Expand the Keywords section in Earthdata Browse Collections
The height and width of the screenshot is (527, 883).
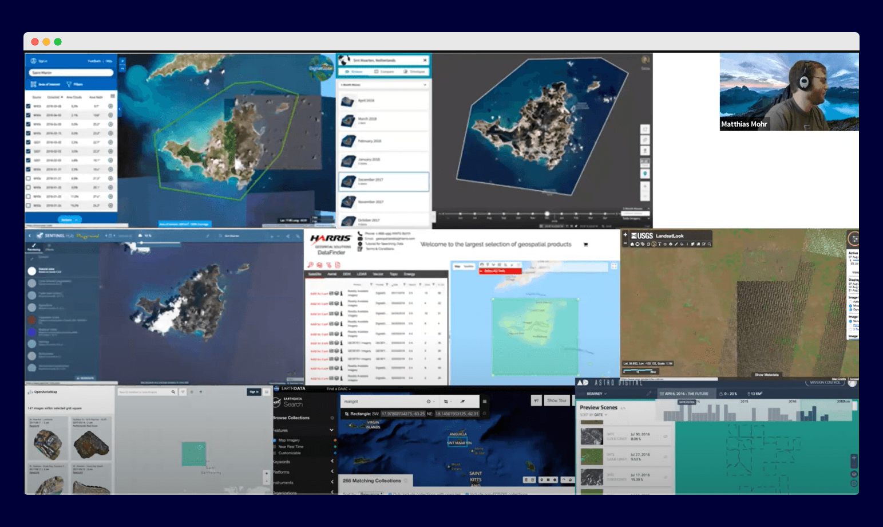[332, 461]
